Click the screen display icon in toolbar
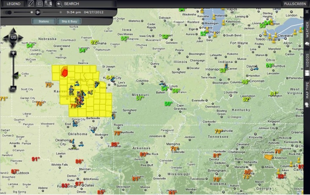Image resolution: width=310 pixels, height=195 pixels. pyautogui.click(x=39, y=4)
